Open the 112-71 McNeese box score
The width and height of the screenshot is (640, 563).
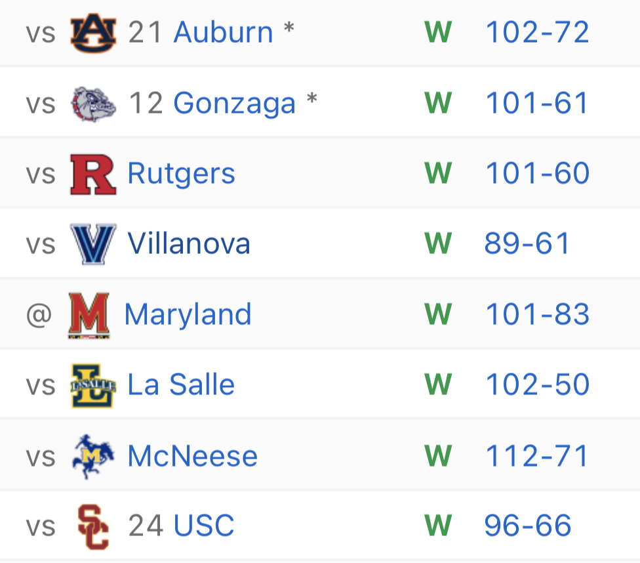[x=537, y=456]
